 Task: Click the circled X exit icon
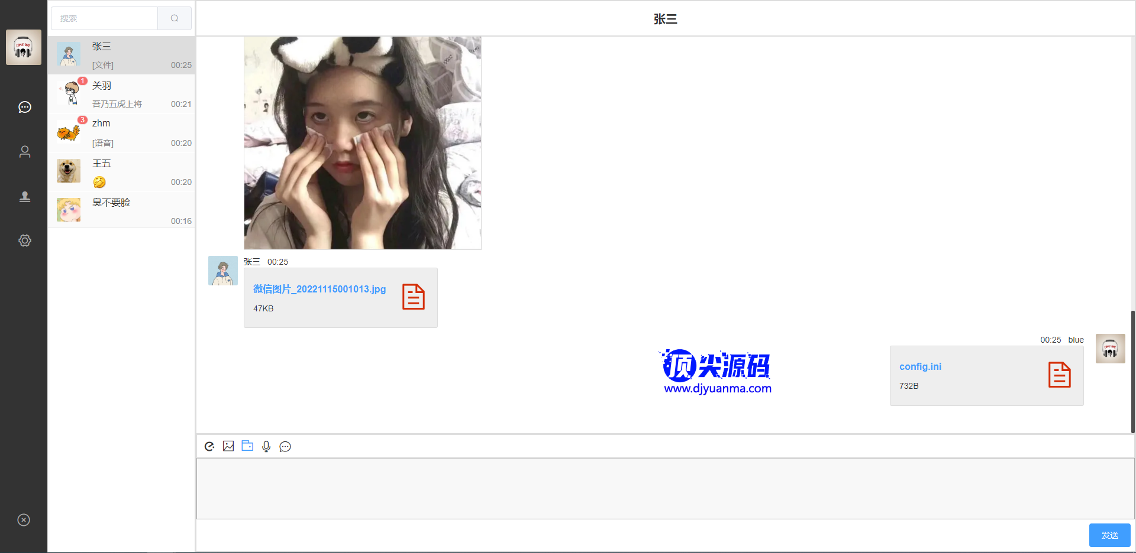[24, 520]
